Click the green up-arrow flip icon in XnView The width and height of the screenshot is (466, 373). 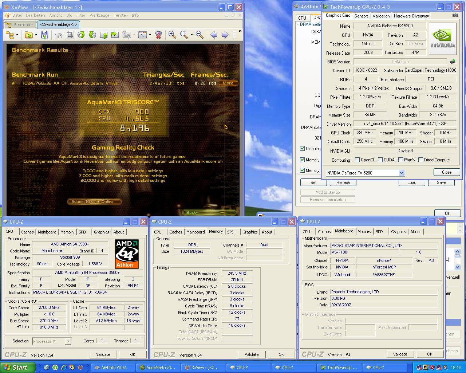pyautogui.click(x=104, y=35)
